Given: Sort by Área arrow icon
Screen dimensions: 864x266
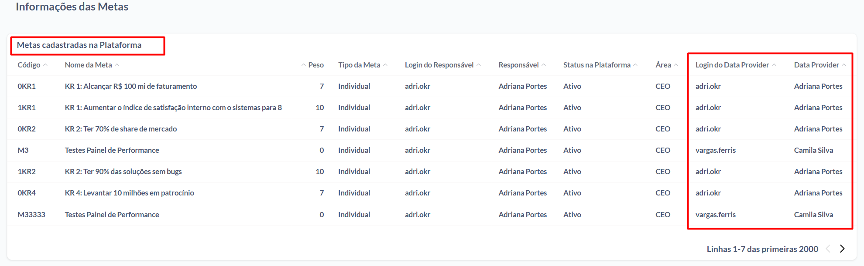Looking at the screenshot, I should click(x=676, y=65).
